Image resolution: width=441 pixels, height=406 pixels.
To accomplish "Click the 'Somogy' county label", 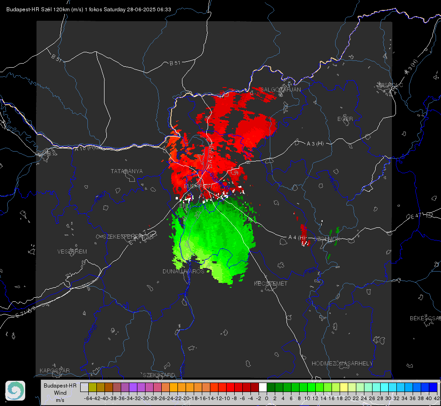I will [90, 333].
